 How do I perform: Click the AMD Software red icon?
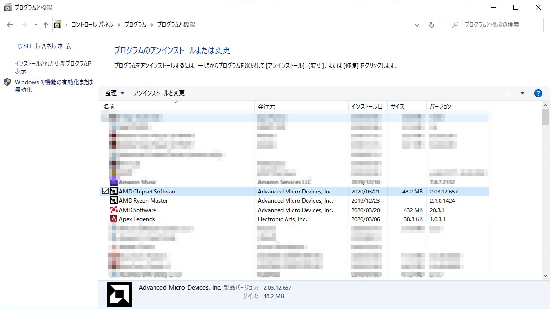[113, 210]
